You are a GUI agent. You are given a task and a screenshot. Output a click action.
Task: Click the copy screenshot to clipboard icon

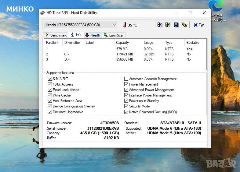click(168, 25)
